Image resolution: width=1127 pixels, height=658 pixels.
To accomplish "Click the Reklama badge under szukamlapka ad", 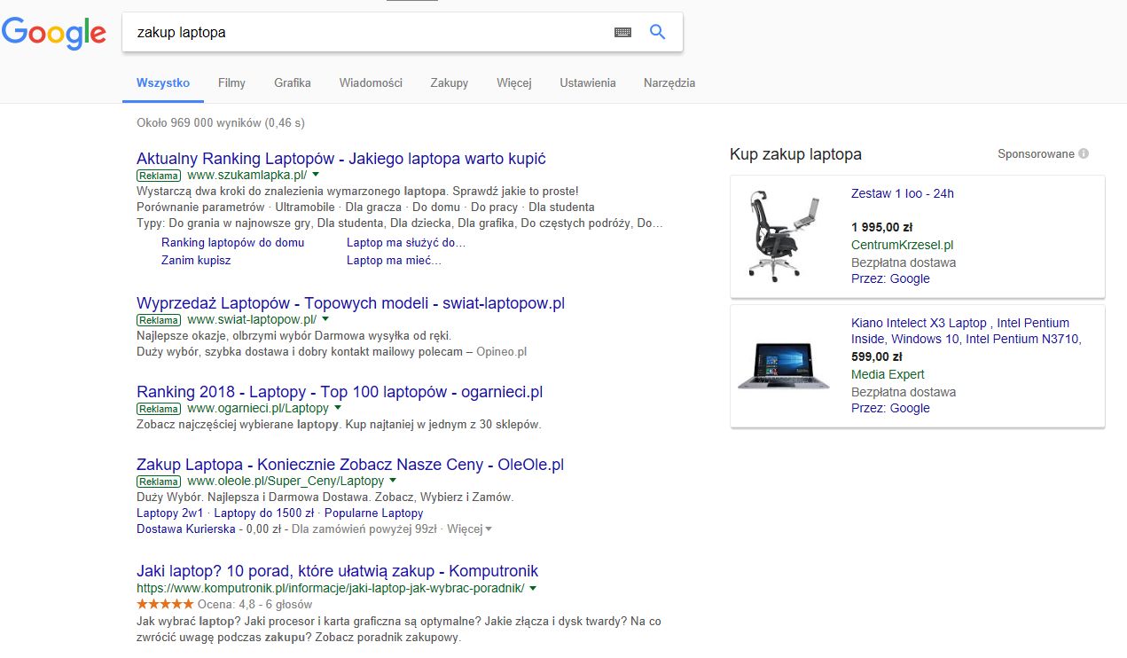I will pos(159,176).
